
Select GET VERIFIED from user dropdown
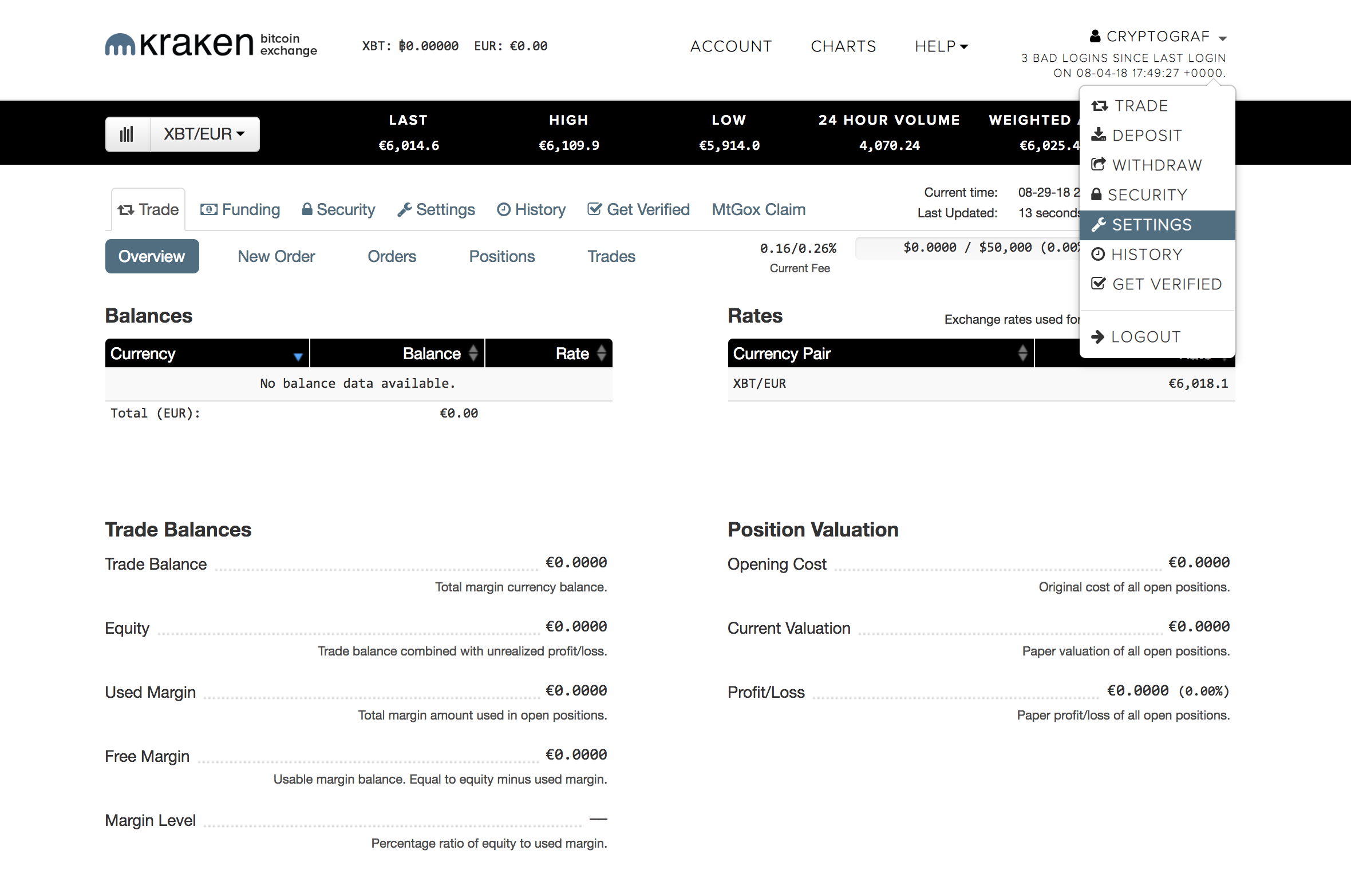[1157, 284]
